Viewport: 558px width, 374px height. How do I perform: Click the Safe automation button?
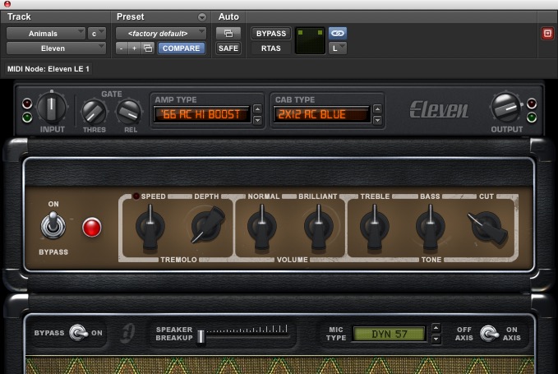[228, 48]
